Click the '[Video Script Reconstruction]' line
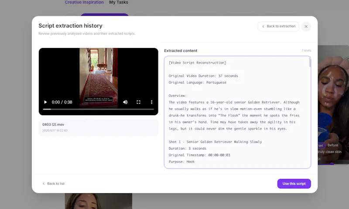This screenshot has height=209, width=349. coord(197,63)
